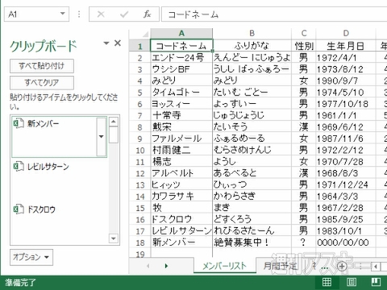Screen dimensions: 387x290
Task: Open dropdown arrow beside 新メンバー item
Action: point(102,137)
